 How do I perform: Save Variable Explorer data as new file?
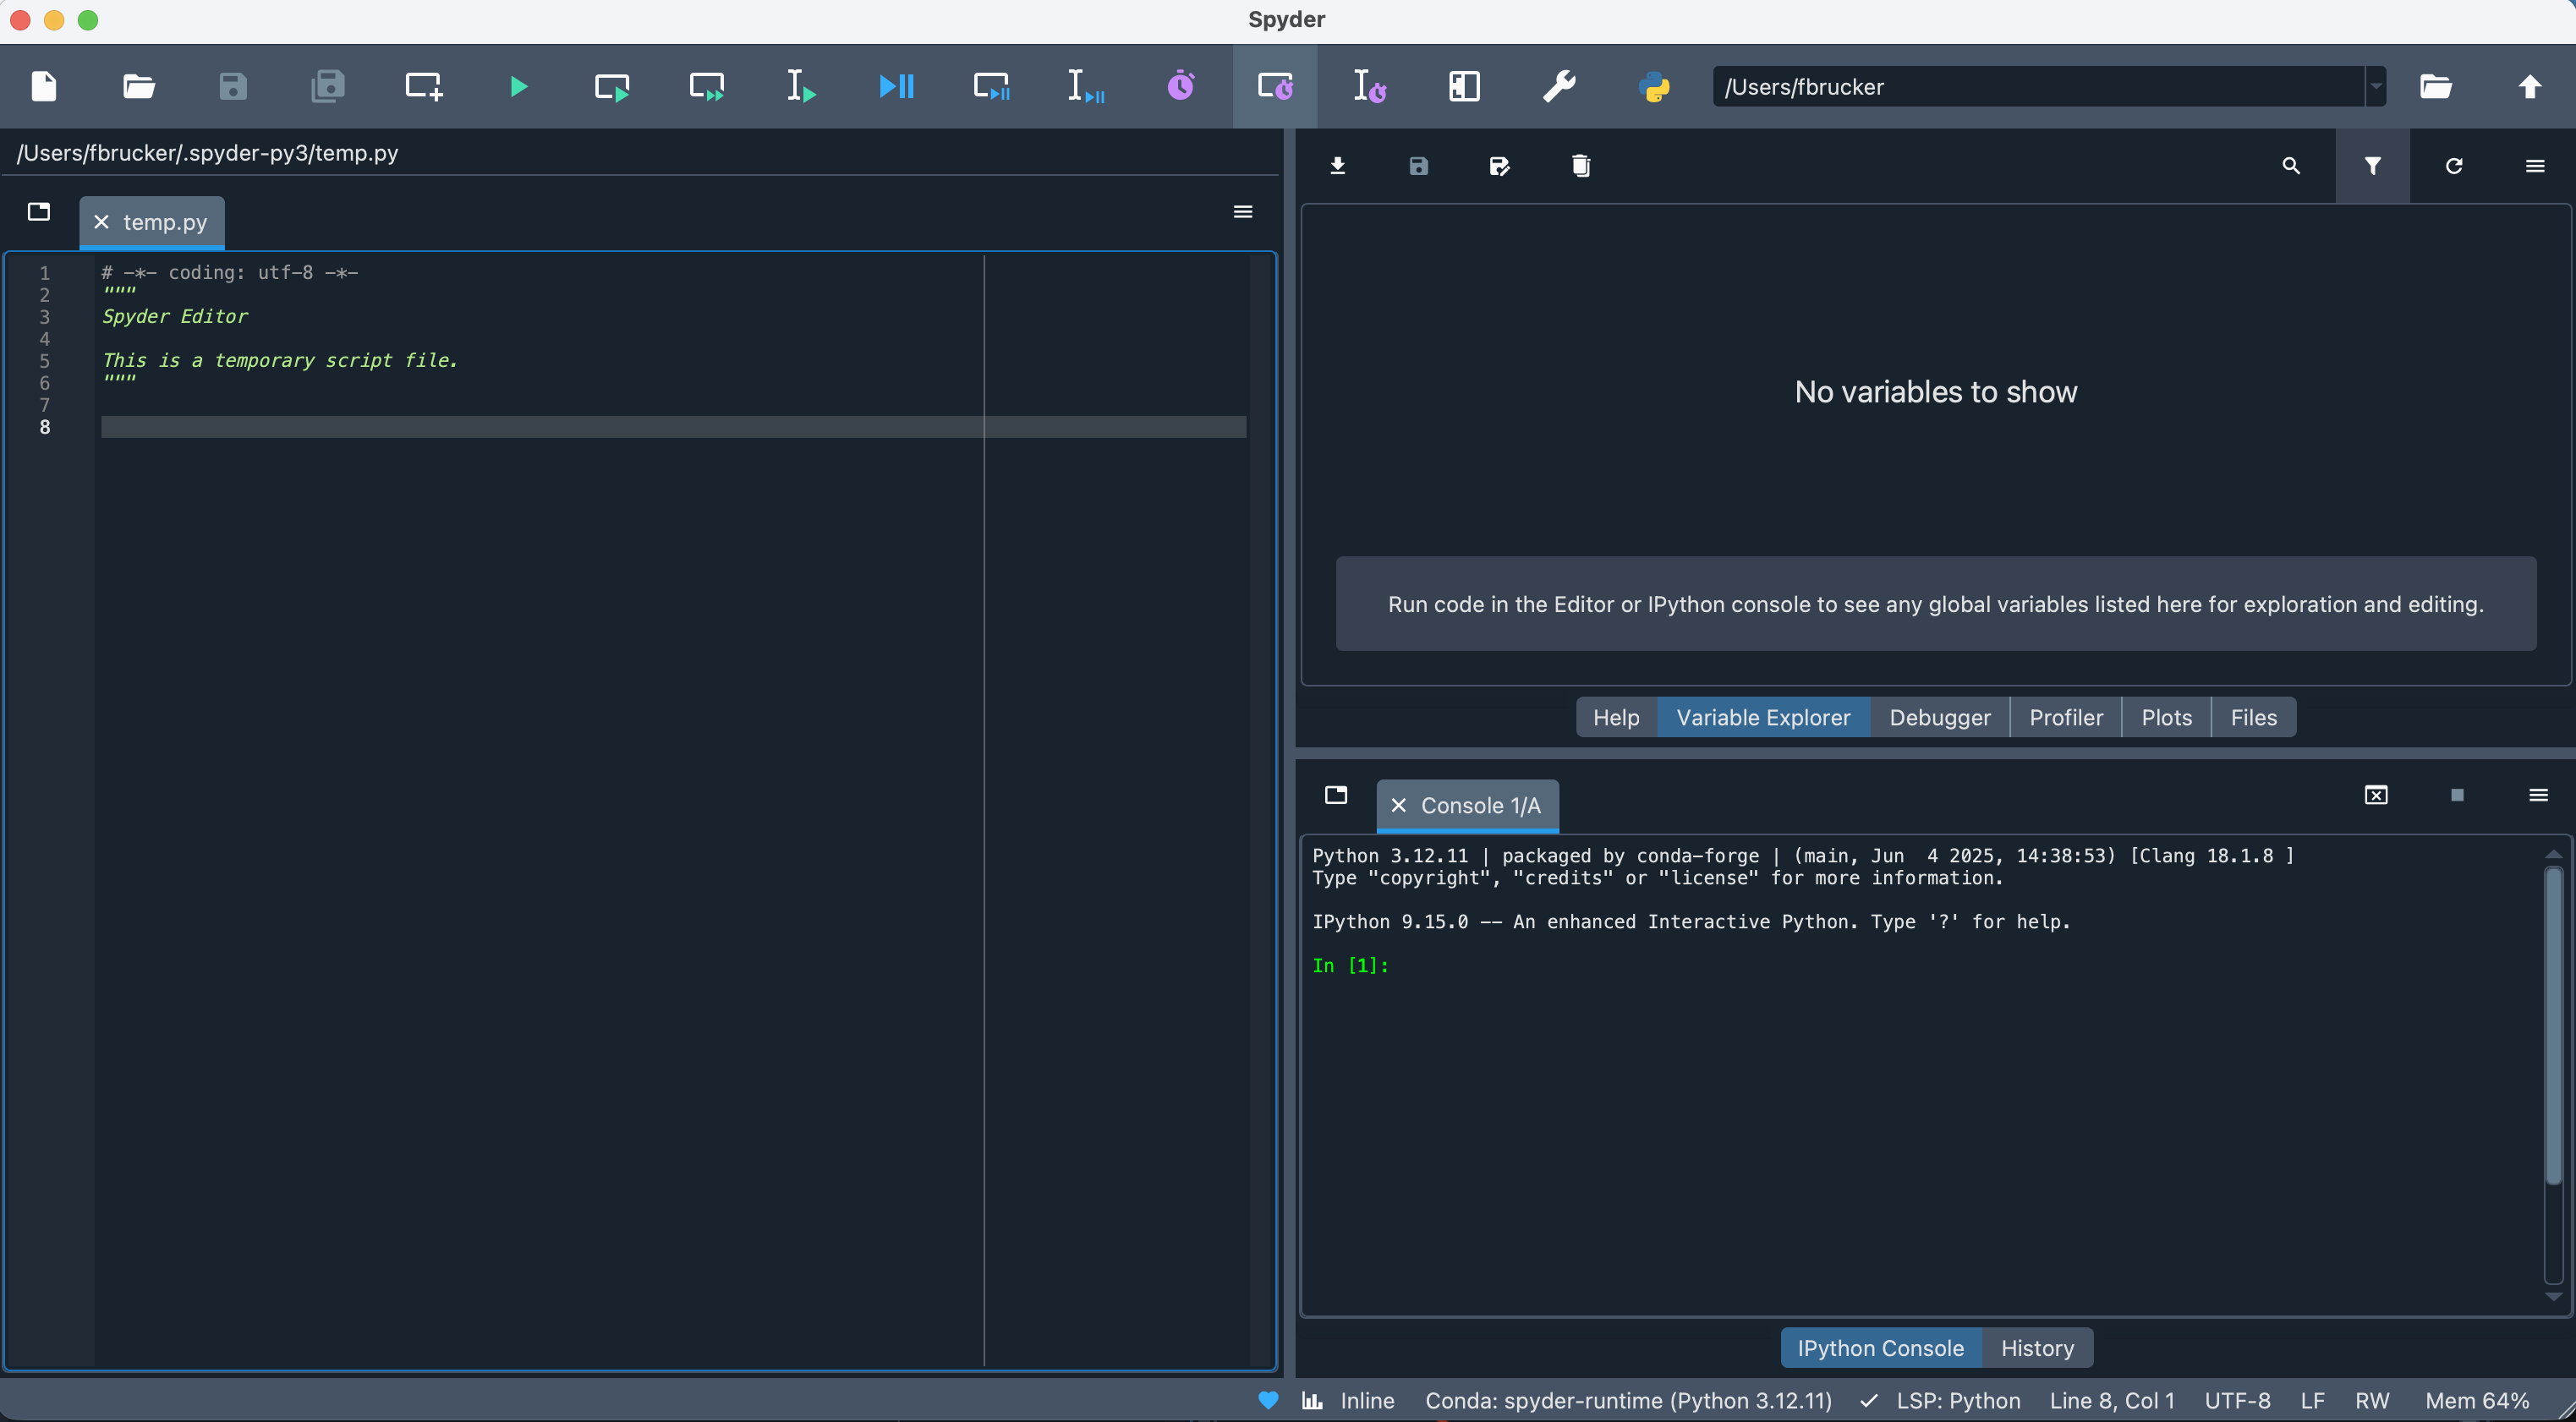coord(1500,166)
